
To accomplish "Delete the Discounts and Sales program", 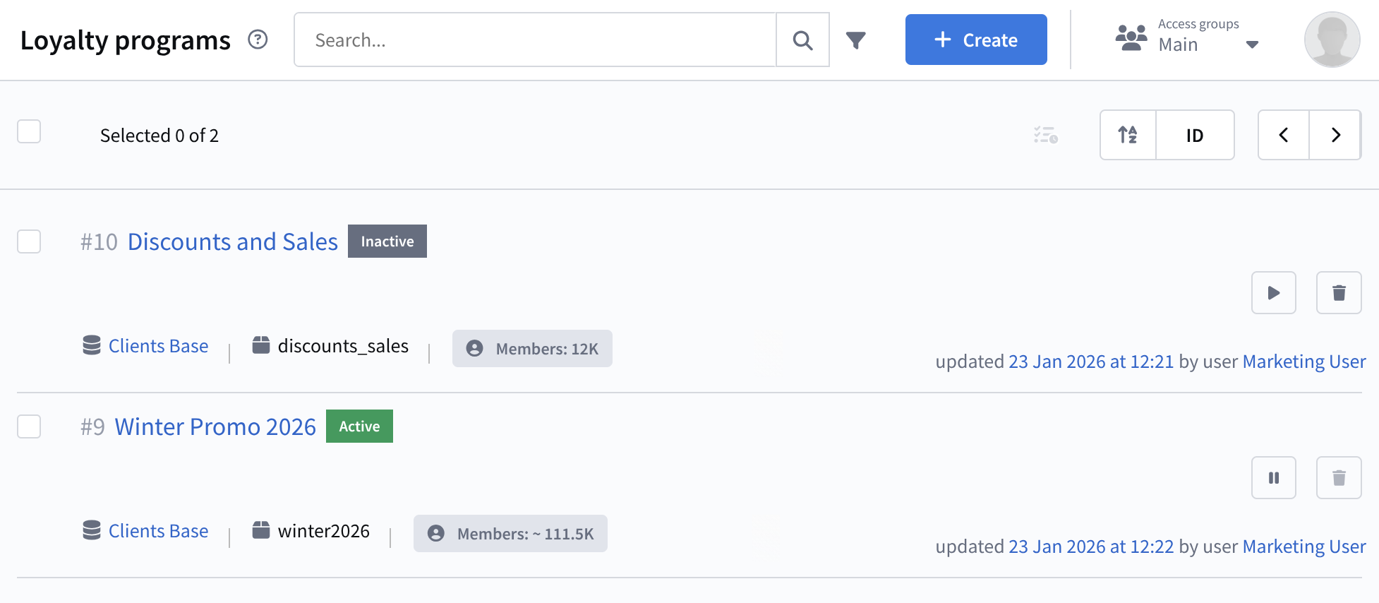I will [1338, 293].
